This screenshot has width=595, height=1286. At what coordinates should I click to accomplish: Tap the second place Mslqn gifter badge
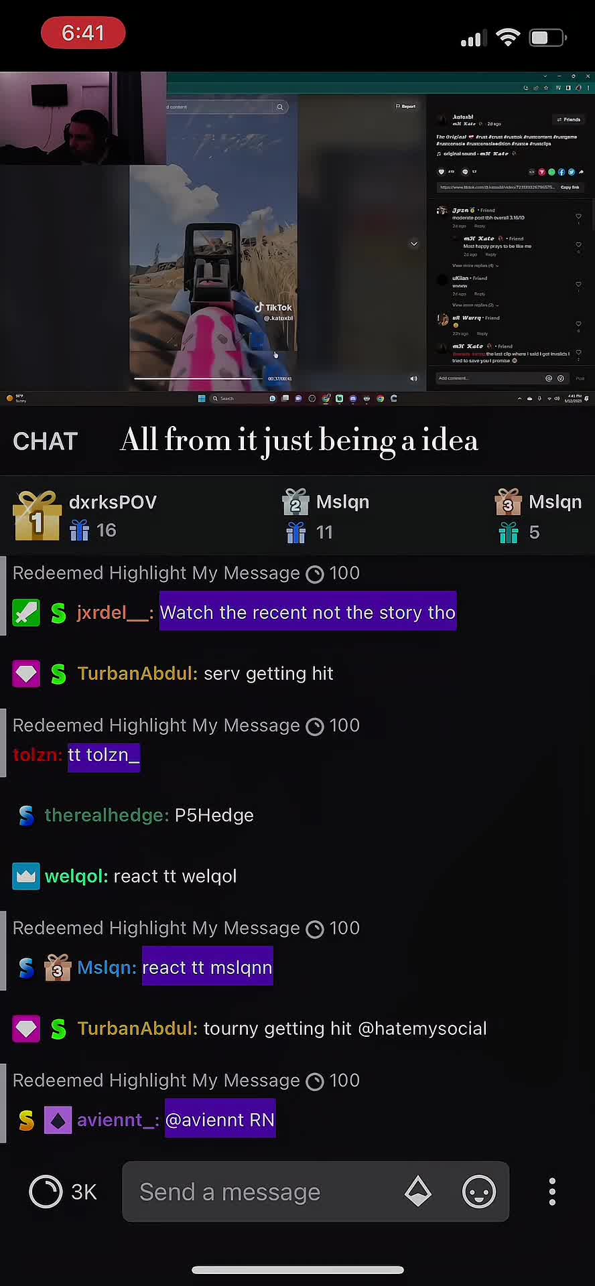tap(295, 502)
